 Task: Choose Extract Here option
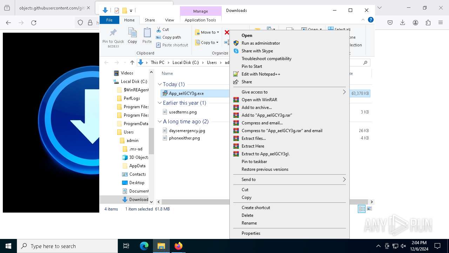pyautogui.click(x=253, y=146)
